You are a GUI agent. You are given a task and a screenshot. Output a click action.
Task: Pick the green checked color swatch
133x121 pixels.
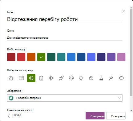point(41,57)
